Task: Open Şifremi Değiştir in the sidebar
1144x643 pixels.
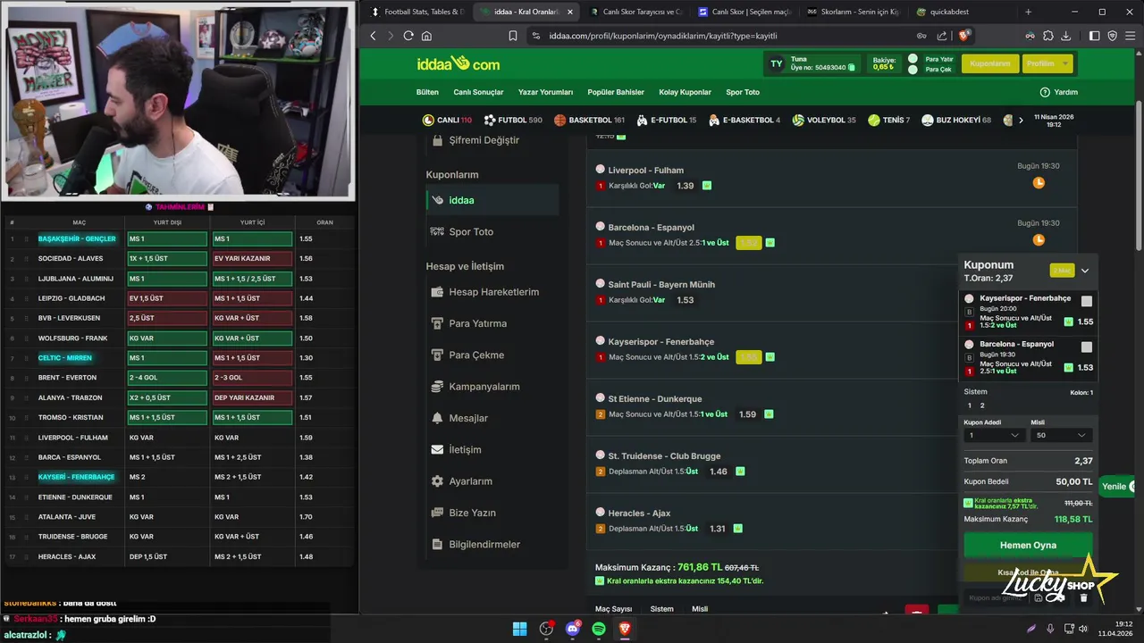Action: (x=484, y=140)
